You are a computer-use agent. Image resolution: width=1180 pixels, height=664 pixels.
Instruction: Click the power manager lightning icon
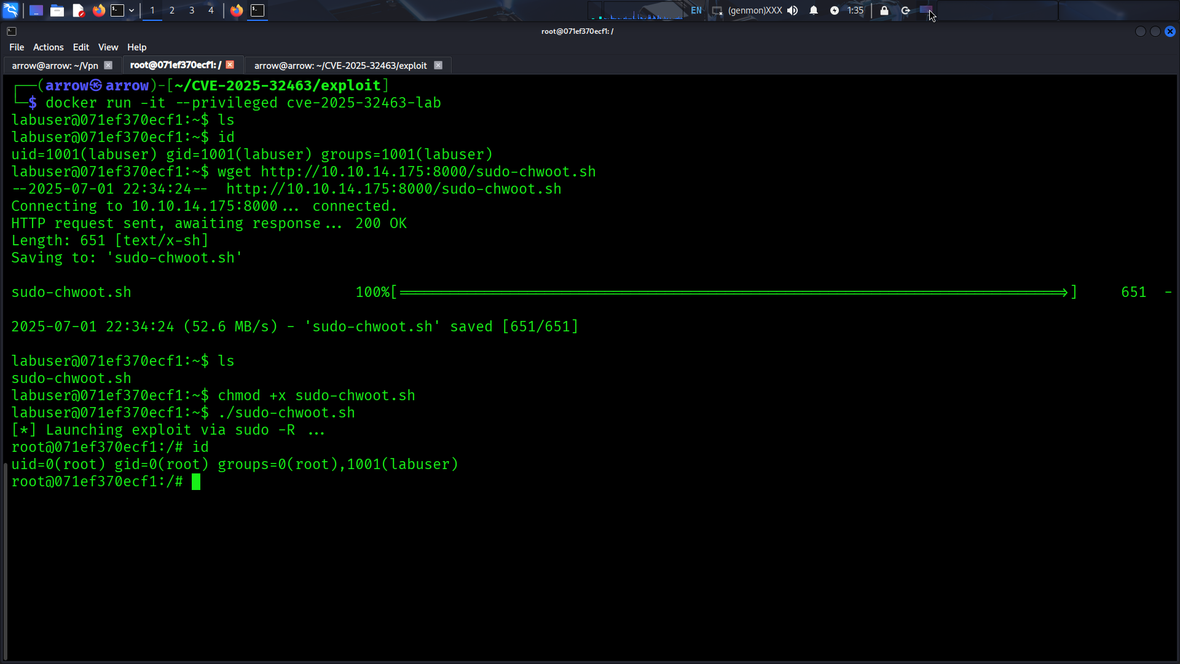835,10
